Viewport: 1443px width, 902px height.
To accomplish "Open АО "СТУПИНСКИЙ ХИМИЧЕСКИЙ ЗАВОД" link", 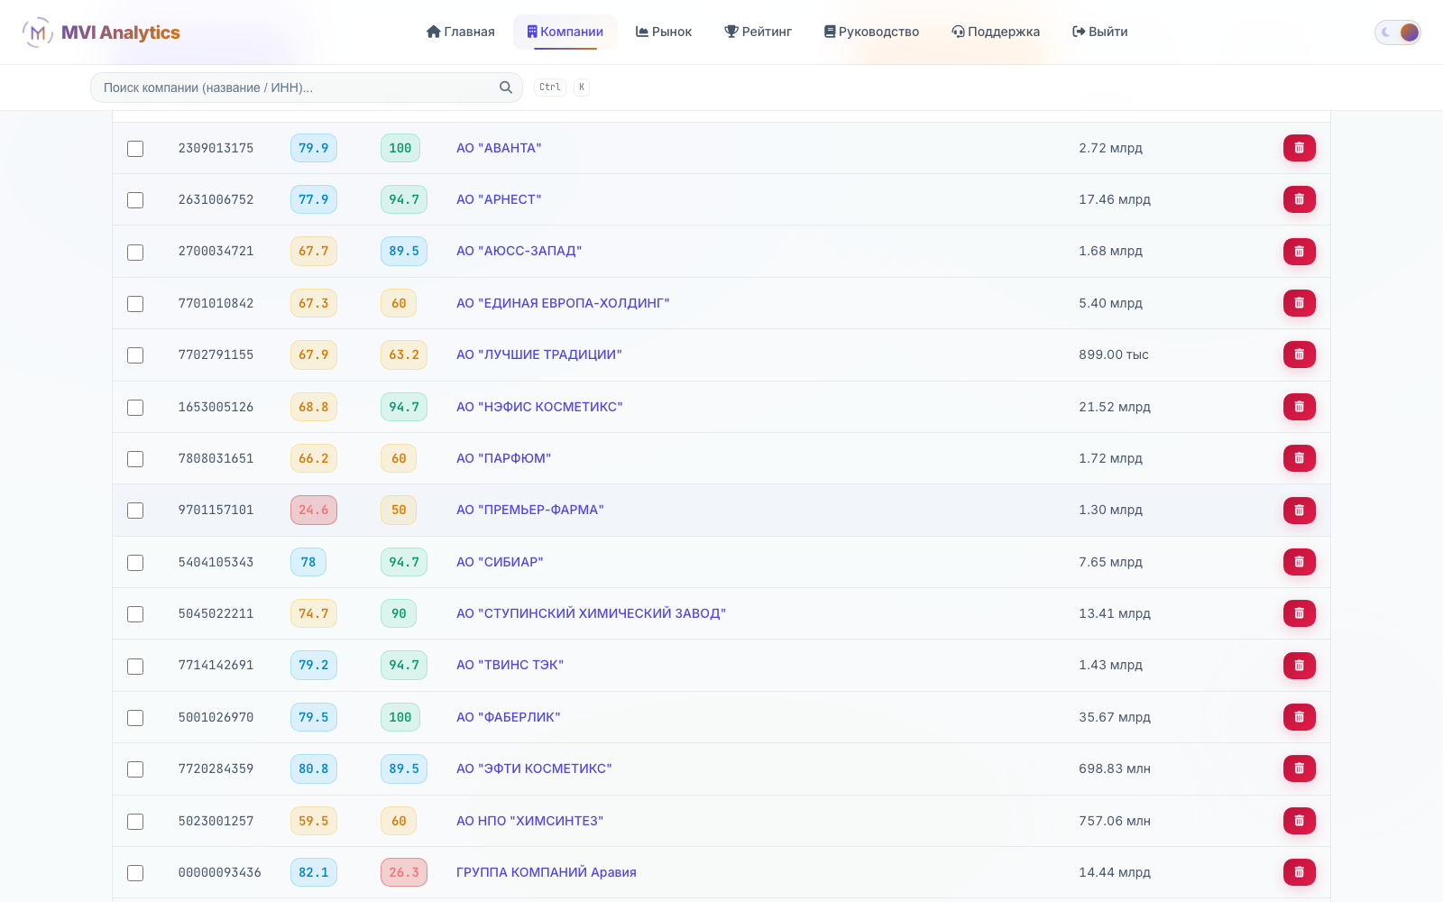I will pos(591,613).
